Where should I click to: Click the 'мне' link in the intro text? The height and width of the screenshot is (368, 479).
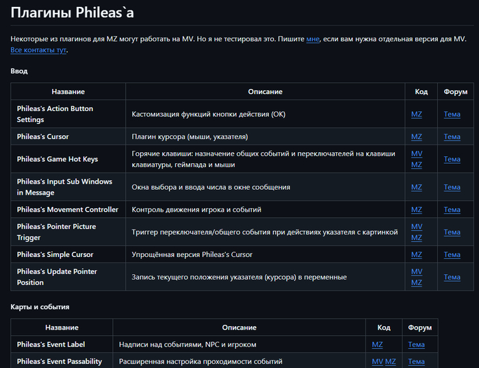coord(313,39)
